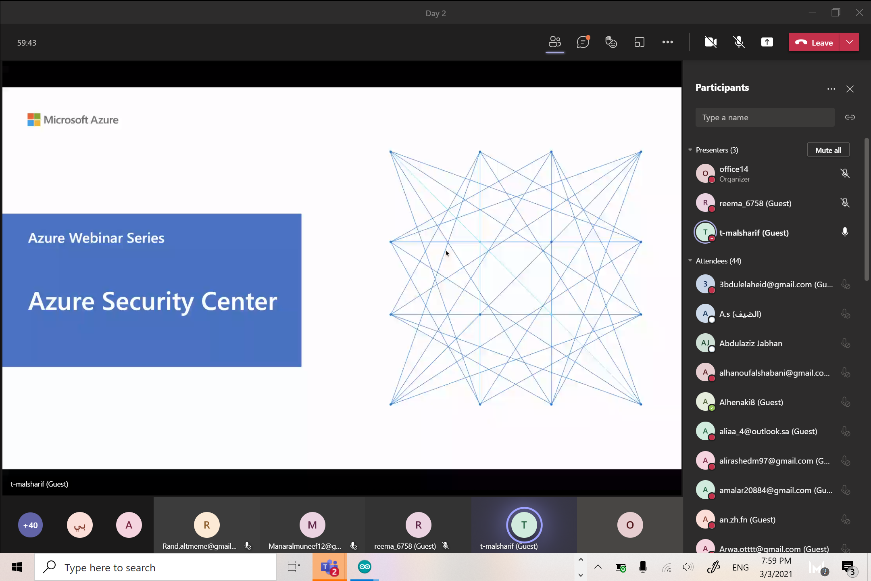871x581 pixels.
Task: Click the copy join info link icon
Action: pyautogui.click(x=850, y=117)
